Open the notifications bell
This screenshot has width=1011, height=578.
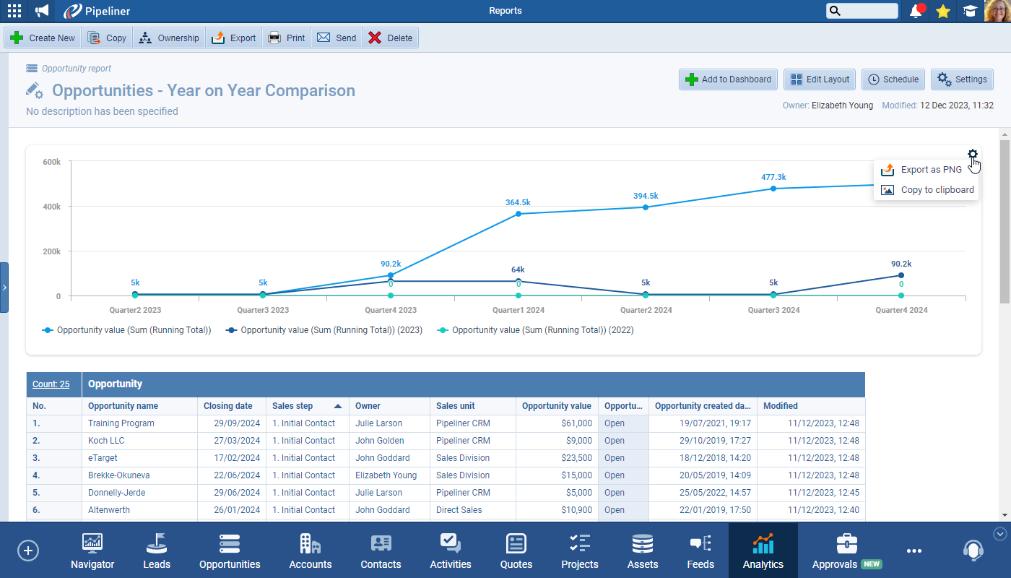tap(916, 11)
